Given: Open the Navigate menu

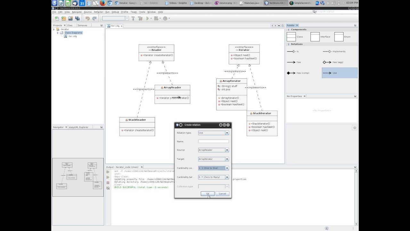Looking at the screenshot, I should click(77, 12).
